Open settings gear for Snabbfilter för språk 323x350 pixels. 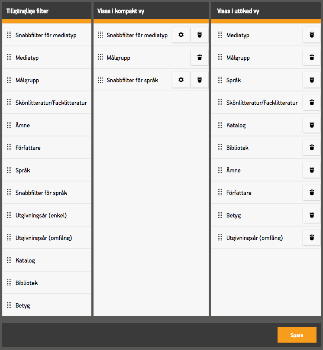pos(181,80)
